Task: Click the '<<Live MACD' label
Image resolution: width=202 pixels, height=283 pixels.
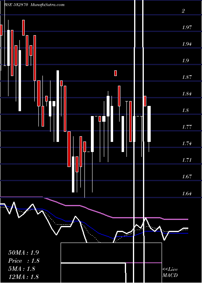Action: (x=170, y=272)
